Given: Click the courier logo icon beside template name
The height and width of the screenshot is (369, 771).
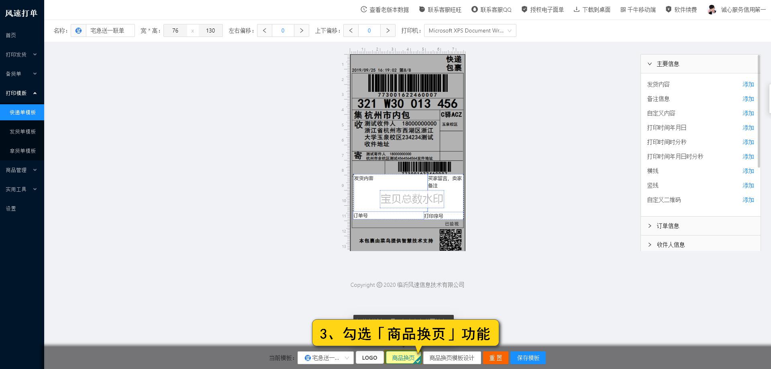Looking at the screenshot, I should pyautogui.click(x=79, y=30).
